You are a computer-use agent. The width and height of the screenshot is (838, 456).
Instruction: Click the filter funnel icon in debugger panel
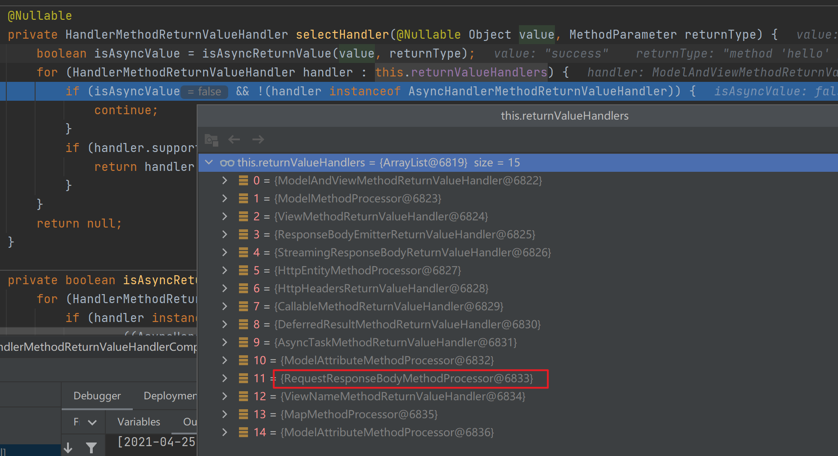tap(91, 447)
